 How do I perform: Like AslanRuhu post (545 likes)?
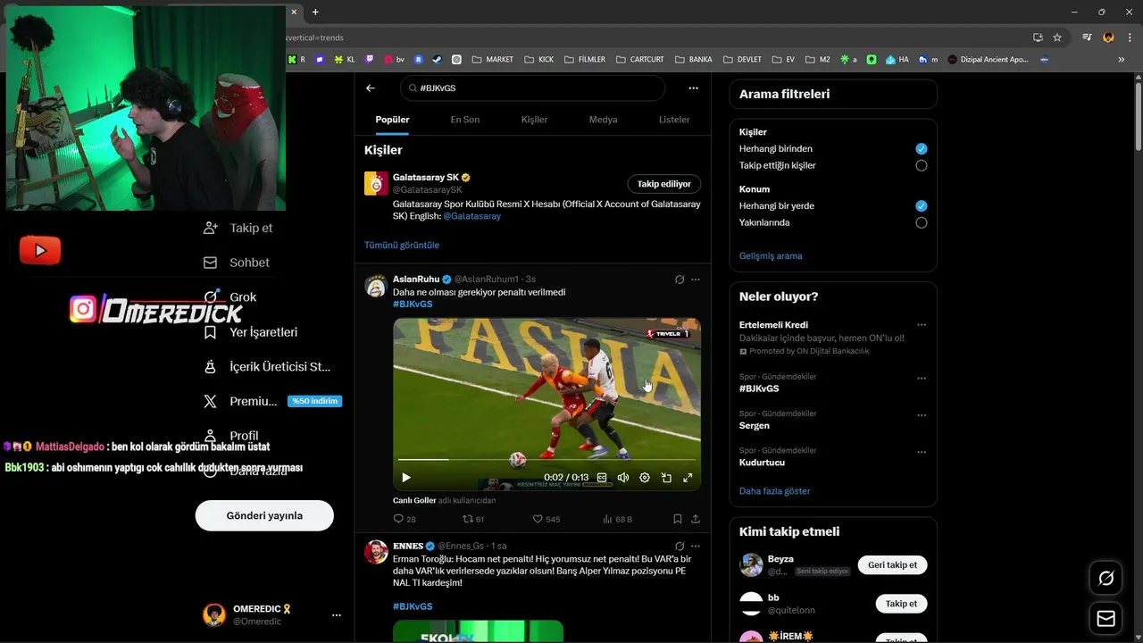[x=546, y=519]
